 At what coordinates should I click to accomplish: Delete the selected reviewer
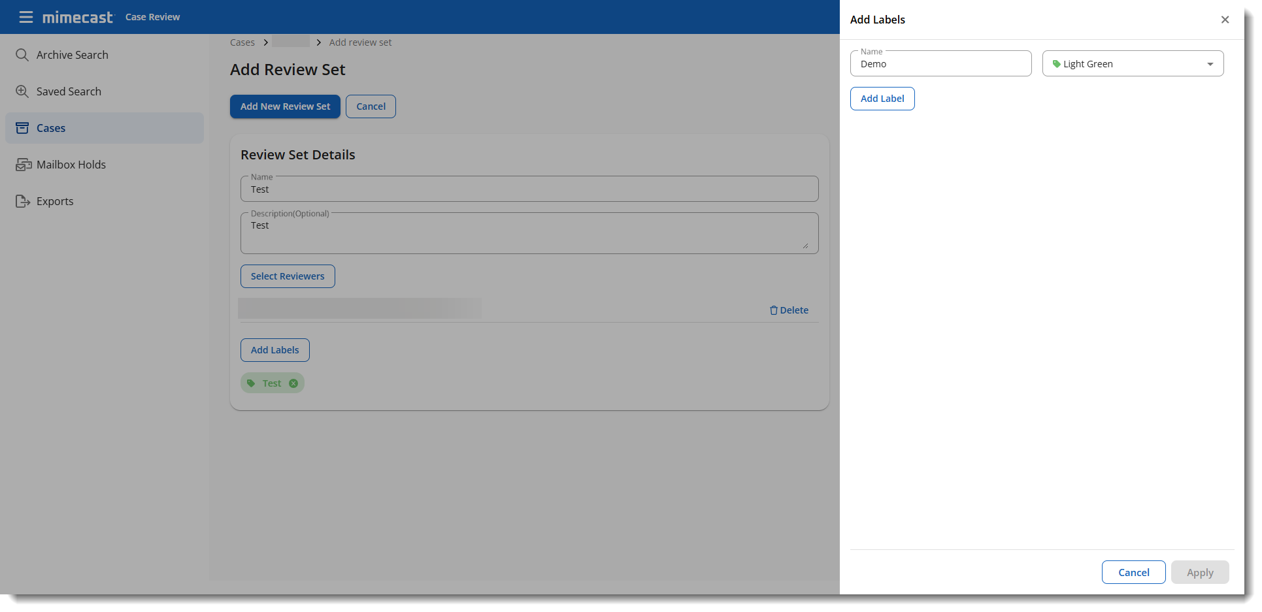coord(789,310)
